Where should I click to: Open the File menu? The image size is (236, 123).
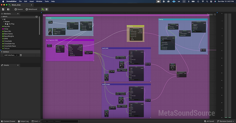20,1
